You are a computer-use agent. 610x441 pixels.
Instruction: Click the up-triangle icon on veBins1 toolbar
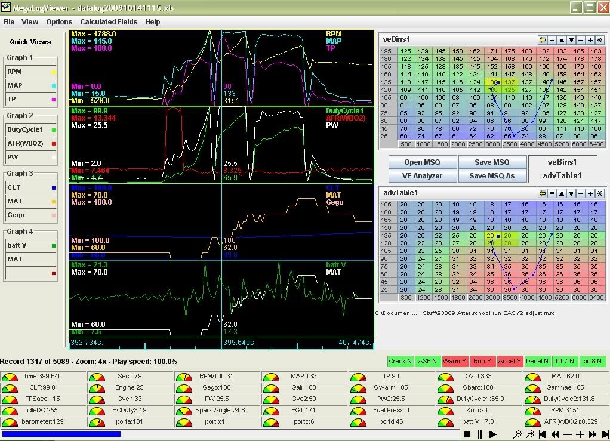pos(562,40)
